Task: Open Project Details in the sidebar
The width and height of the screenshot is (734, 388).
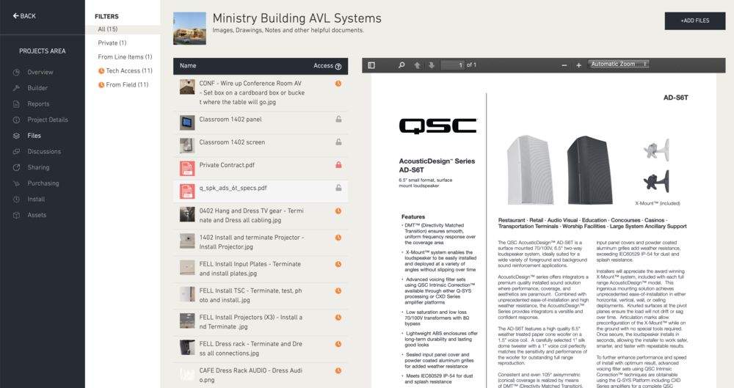Action: click(47, 120)
